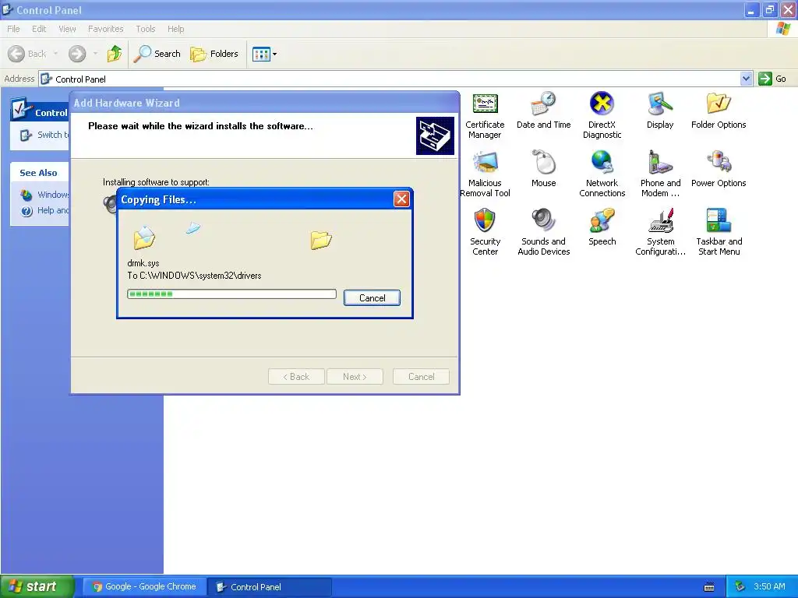Click the Control Panel taskbar button

(270, 587)
